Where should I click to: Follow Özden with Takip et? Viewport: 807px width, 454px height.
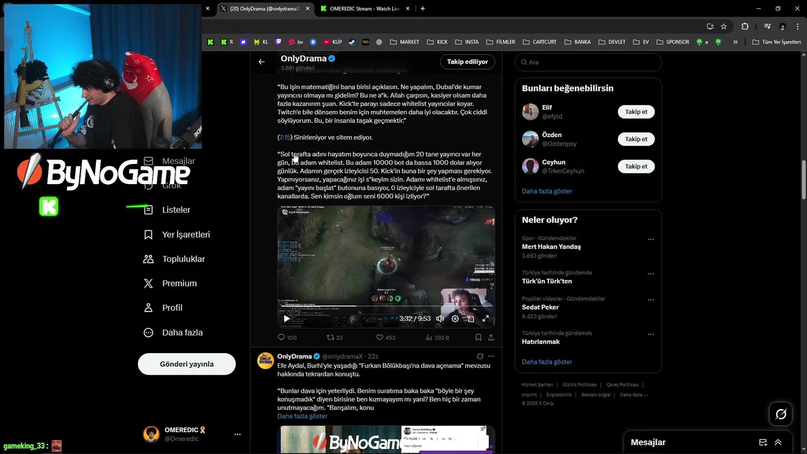(636, 139)
